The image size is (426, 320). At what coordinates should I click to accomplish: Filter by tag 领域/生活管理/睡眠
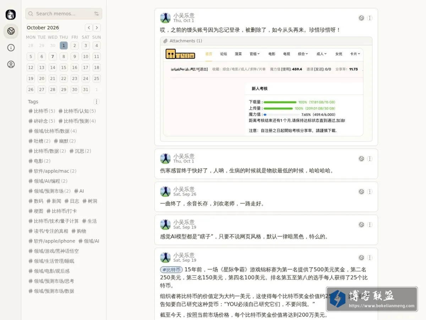(51, 261)
